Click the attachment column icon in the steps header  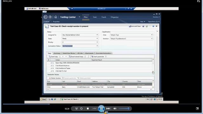point(49,60)
